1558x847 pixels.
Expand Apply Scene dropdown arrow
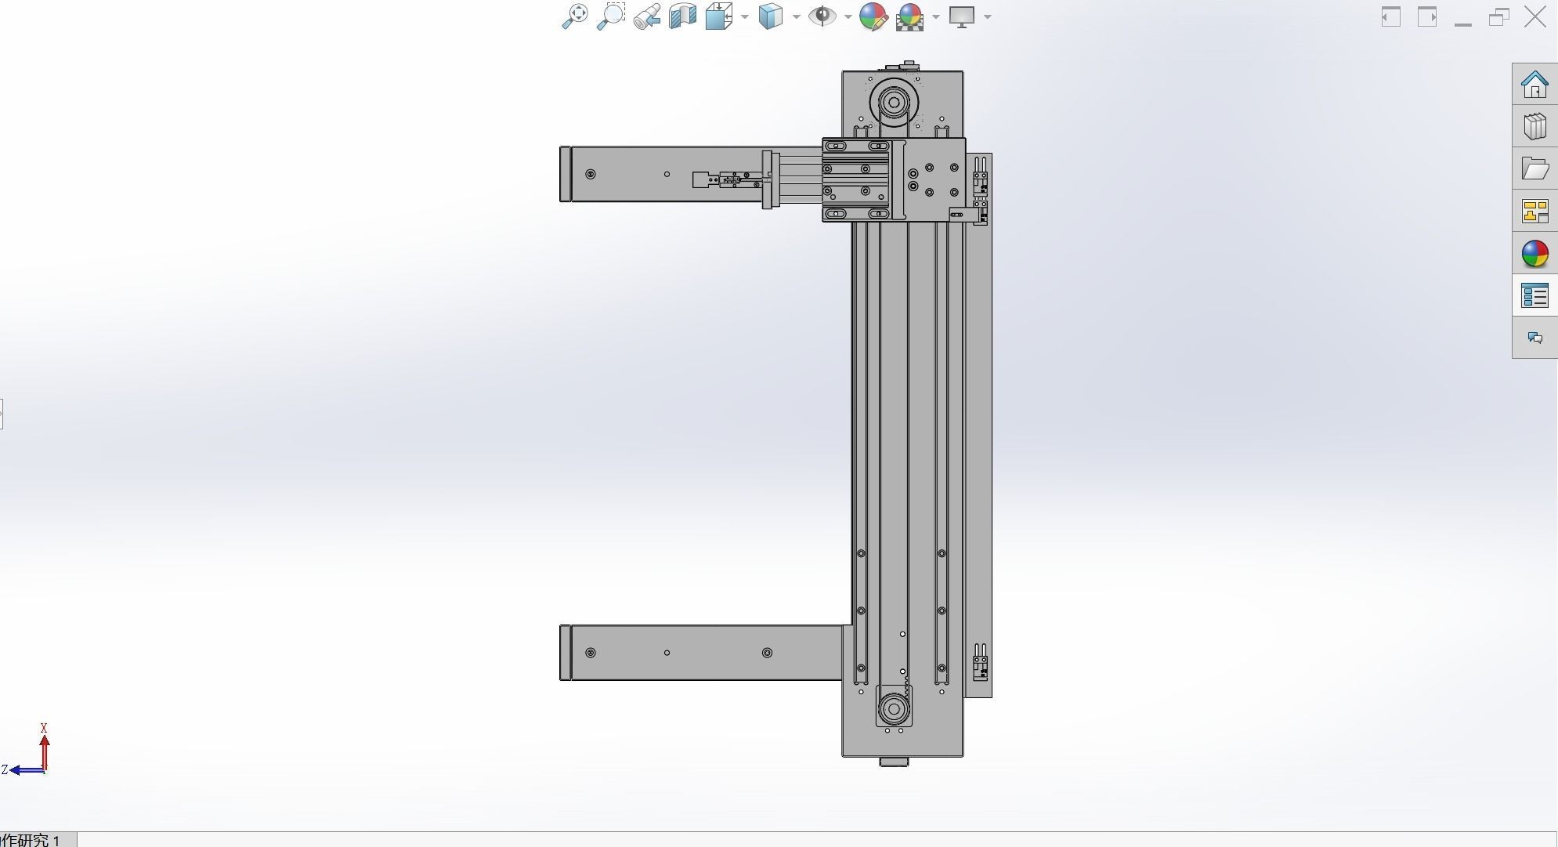pos(935,16)
